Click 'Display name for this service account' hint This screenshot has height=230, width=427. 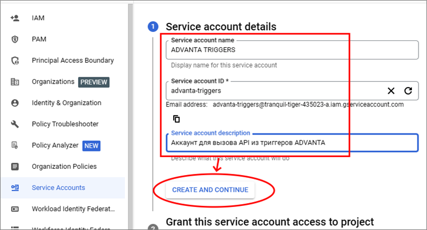(224, 65)
